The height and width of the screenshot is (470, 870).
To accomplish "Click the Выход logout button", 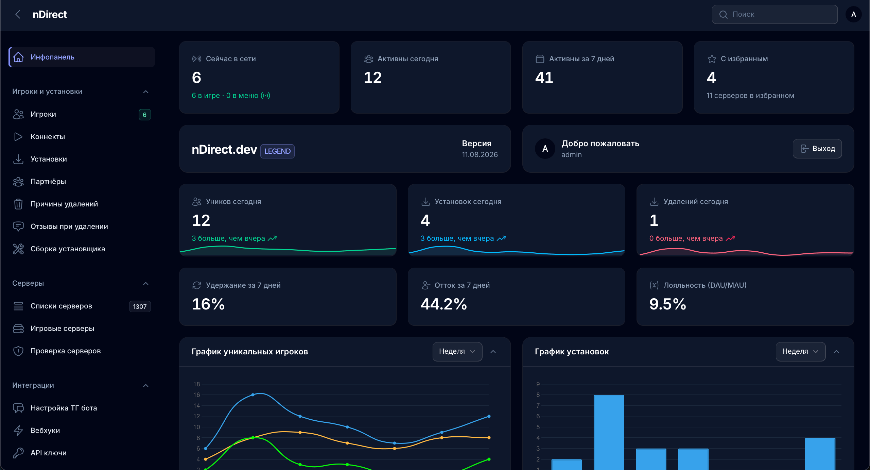I will click(817, 149).
